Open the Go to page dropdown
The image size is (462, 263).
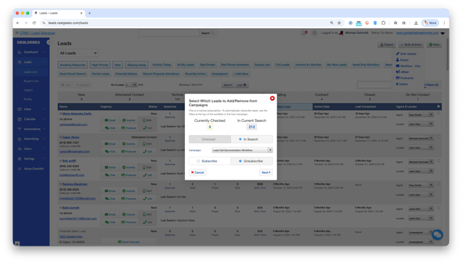coord(131,85)
